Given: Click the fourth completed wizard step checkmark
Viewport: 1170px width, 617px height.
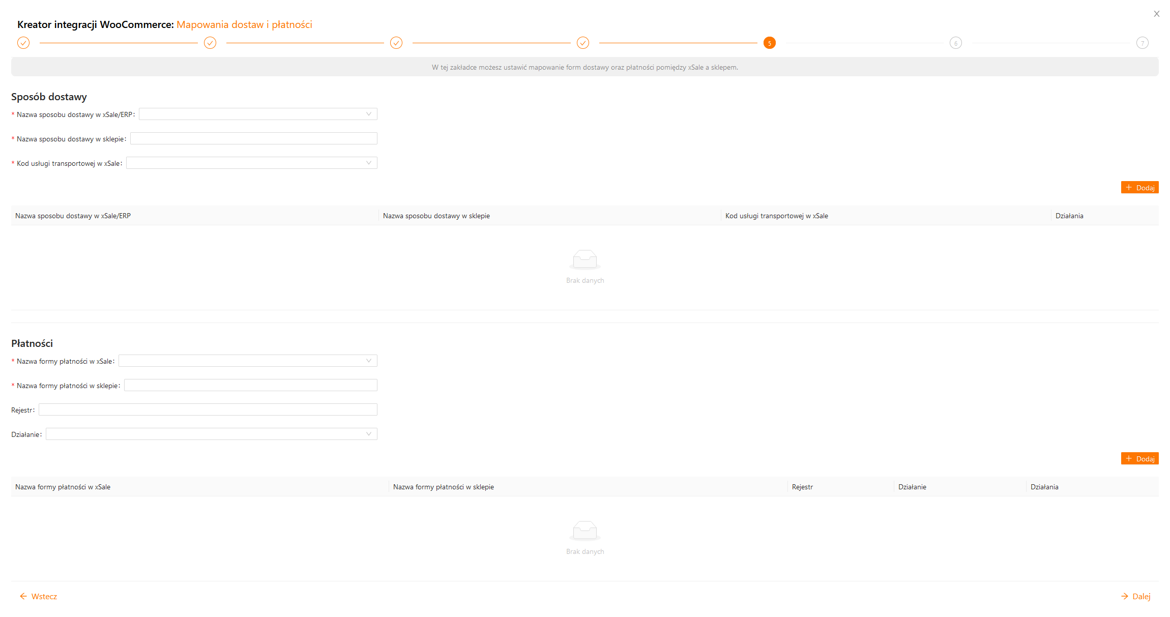Looking at the screenshot, I should click(583, 43).
